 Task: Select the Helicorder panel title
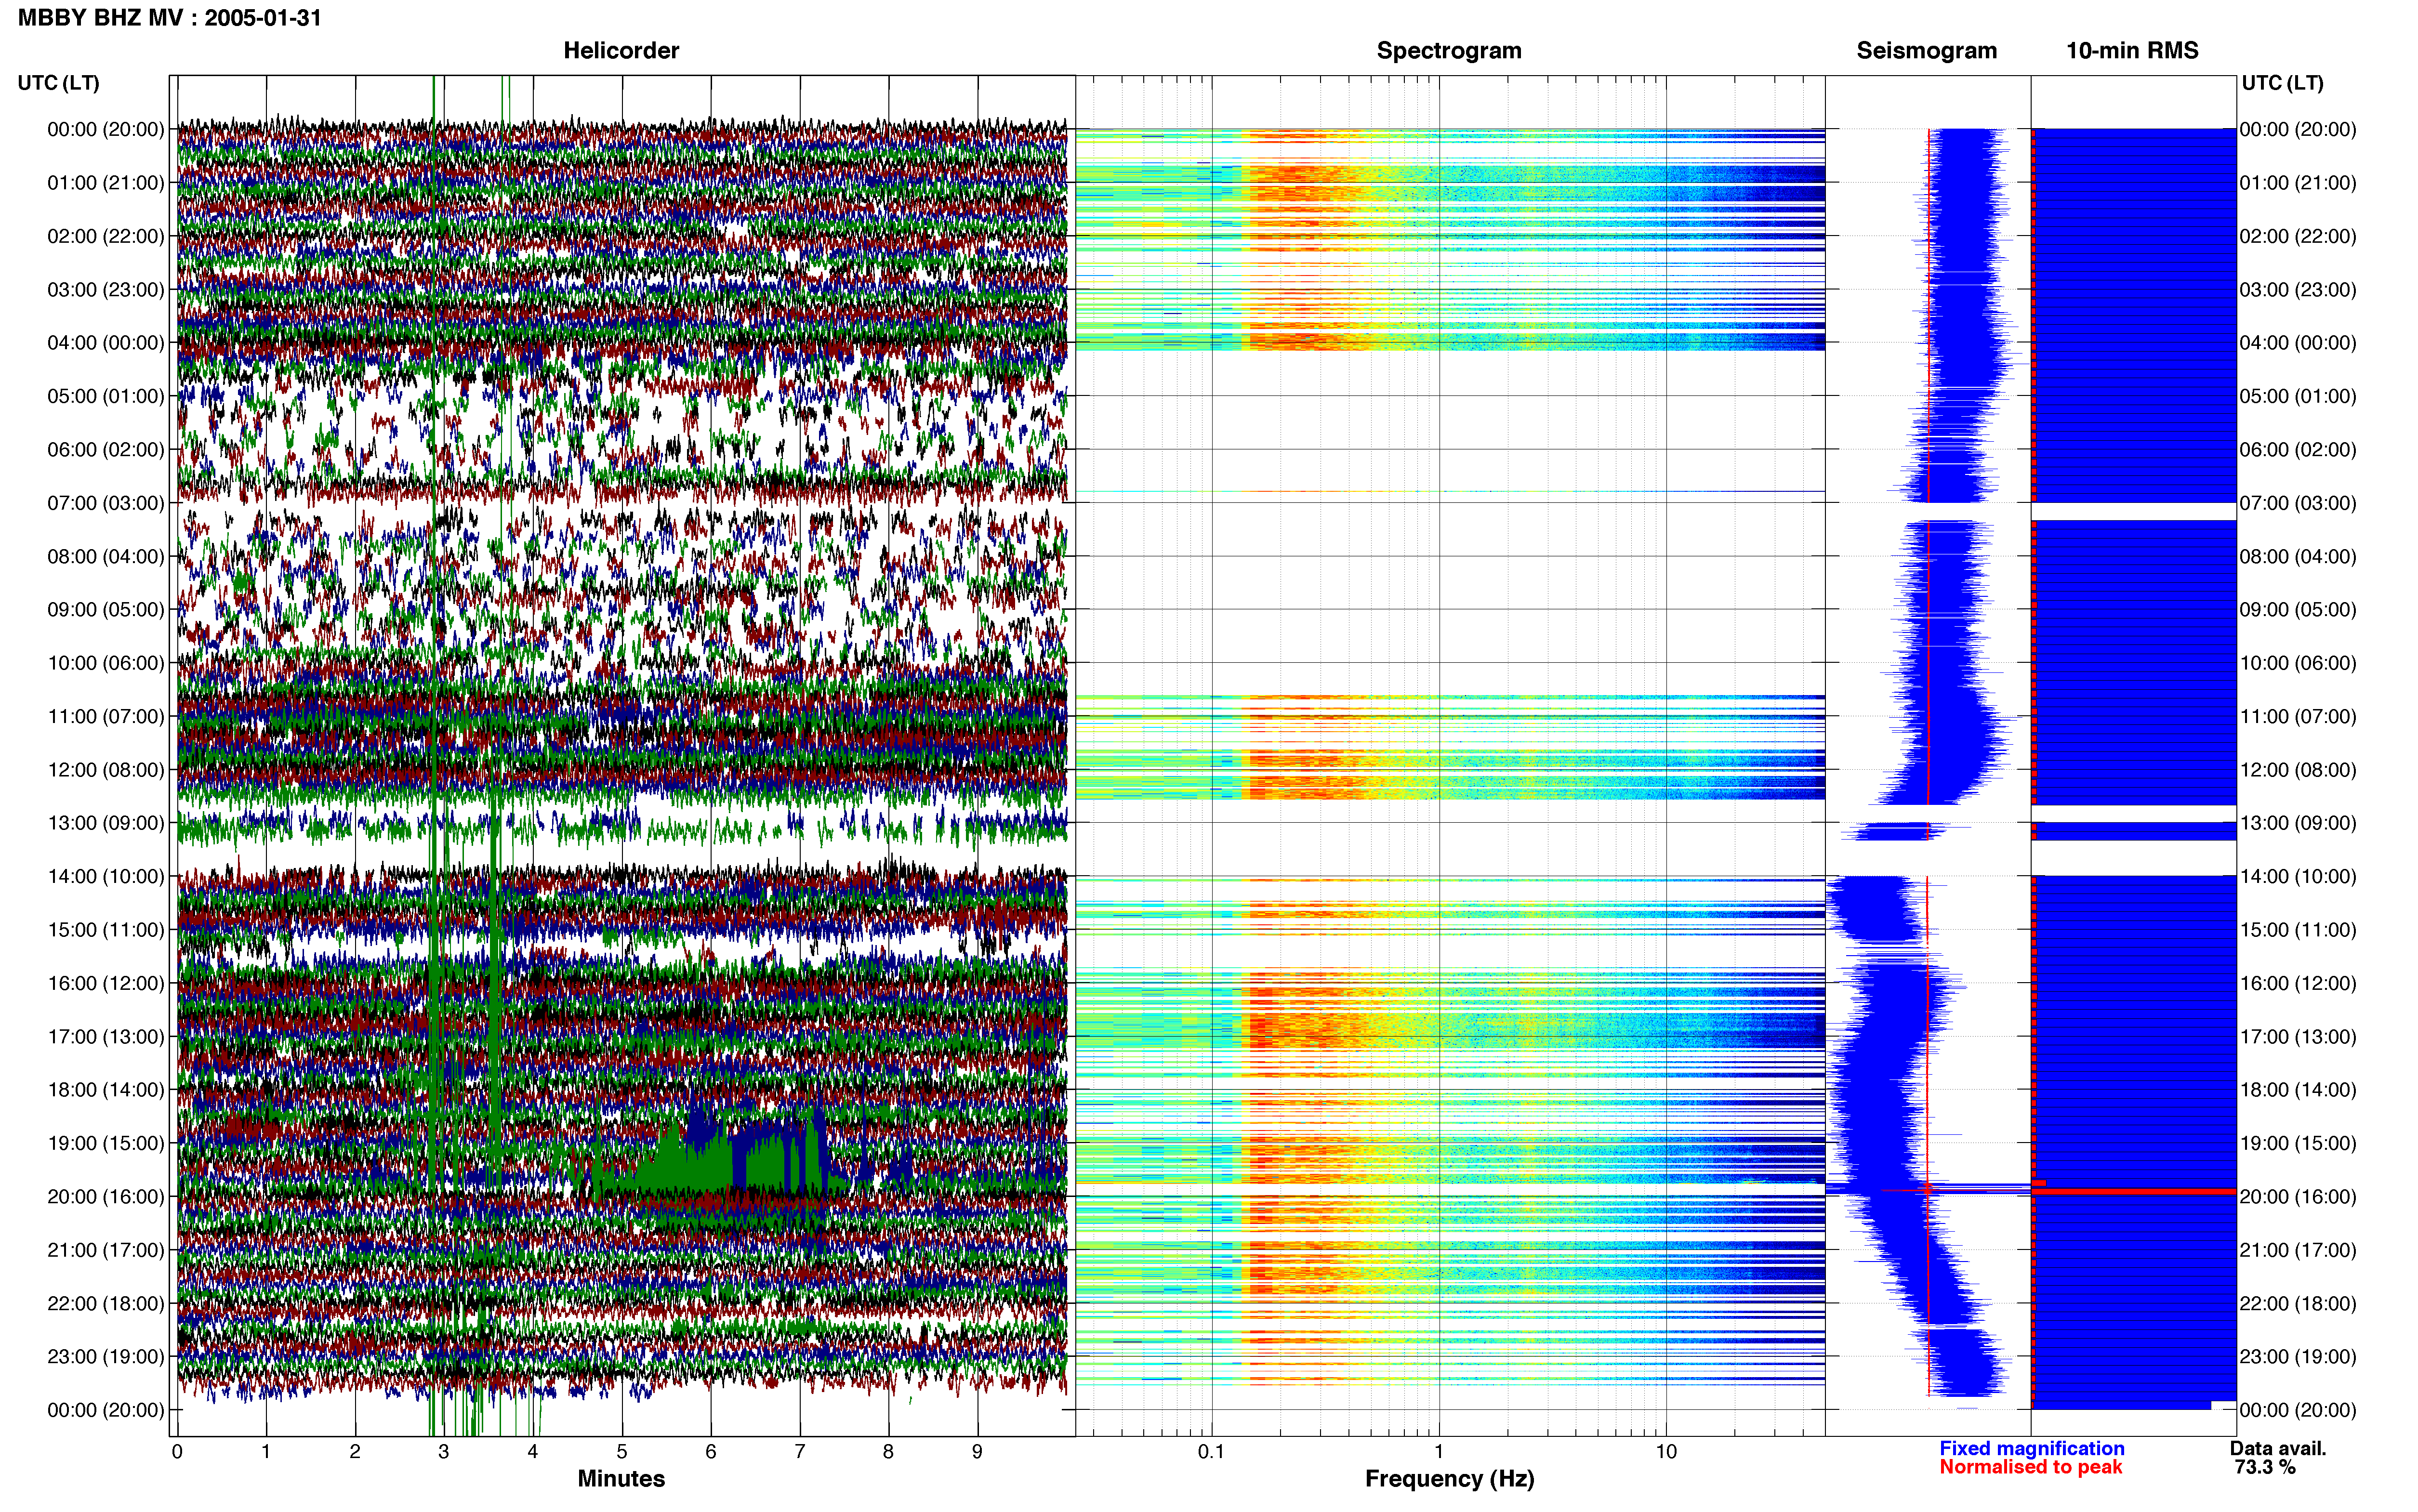(621, 50)
